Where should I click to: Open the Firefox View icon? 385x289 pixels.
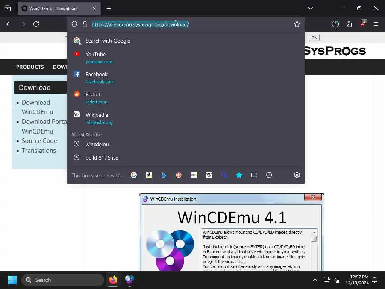8,8
